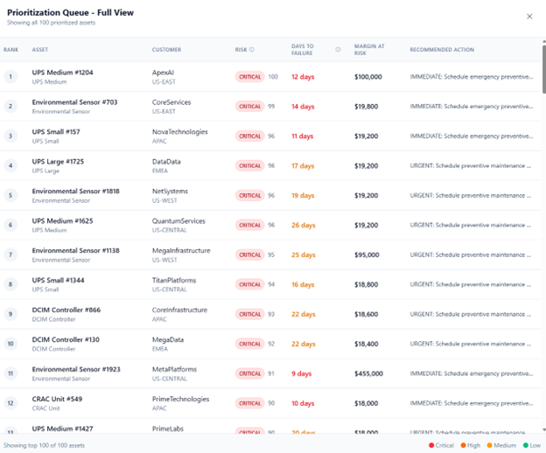
Task: Click the Critical badge for UPS Medium #1204
Action: point(249,77)
